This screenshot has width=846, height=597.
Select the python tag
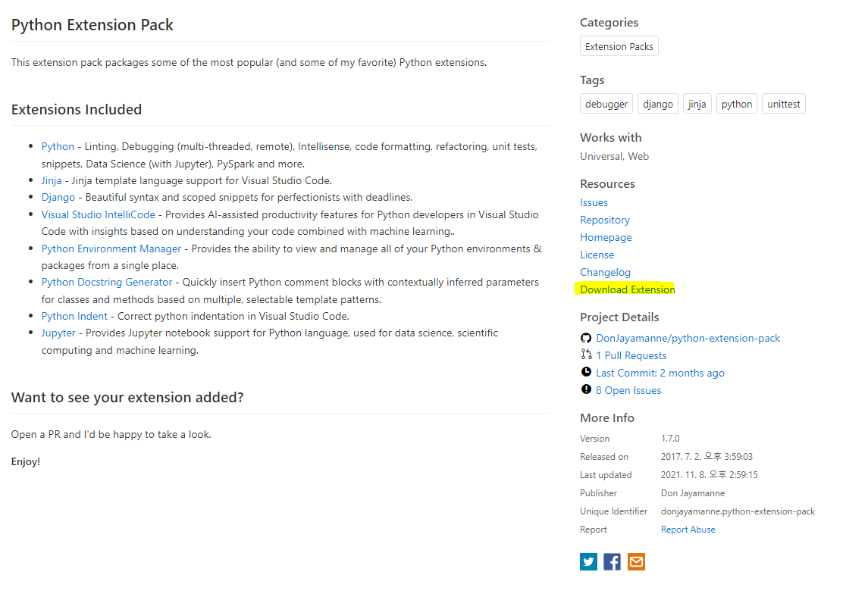pos(737,104)
